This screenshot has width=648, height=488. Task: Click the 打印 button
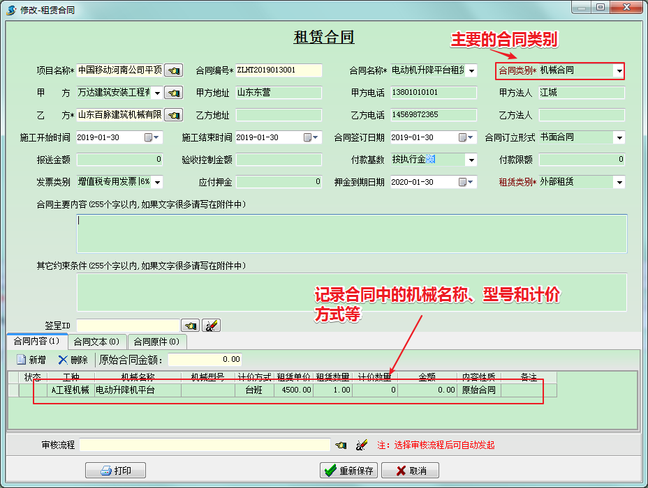click(115, 471)
